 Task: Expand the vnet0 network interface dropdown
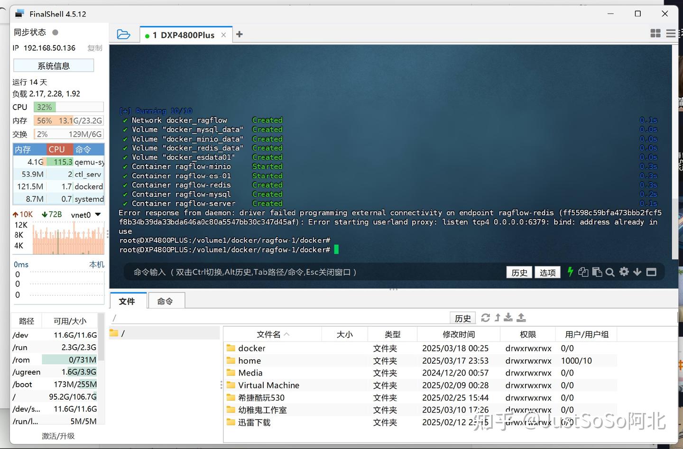click(x=98, y=214)
